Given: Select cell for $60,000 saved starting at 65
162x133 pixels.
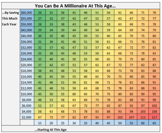Looking at the screenshot, I should click(x=154, y=13).
